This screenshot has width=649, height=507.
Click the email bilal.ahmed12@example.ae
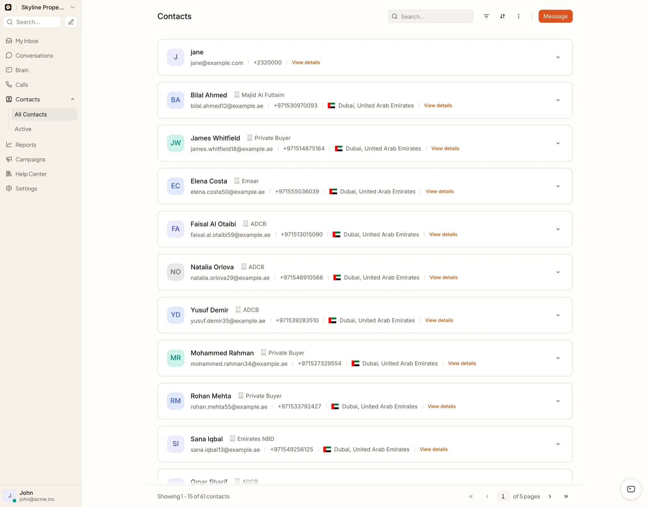[x=227, y=106]
